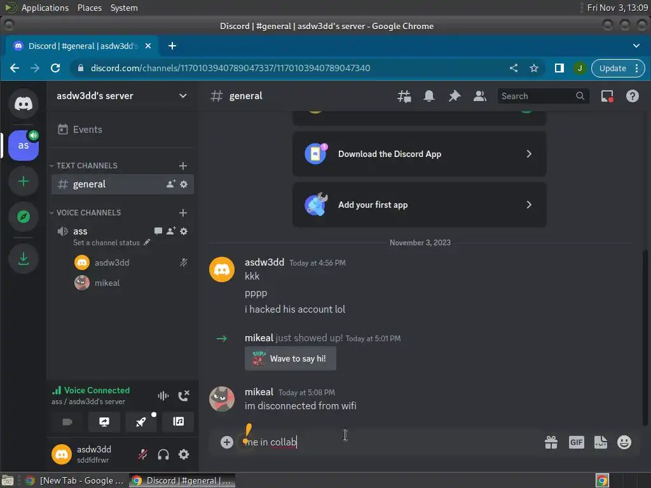The height and width of the screenshot is (488, 651).
Task: Open the System menu
Action: coord(124,8)
